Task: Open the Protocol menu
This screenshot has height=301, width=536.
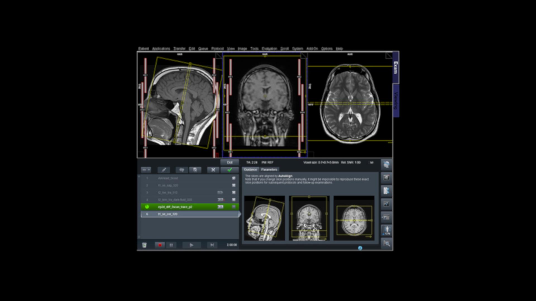Action: click(x=217, y=48)
